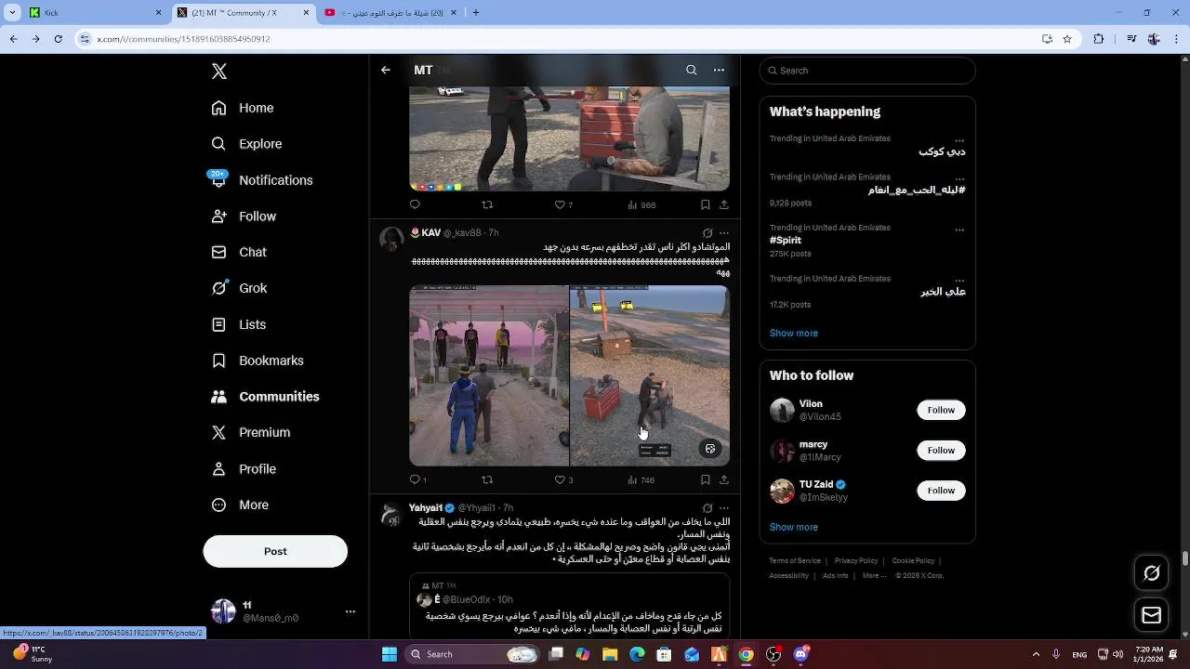
Task: Click the Post button
Action: pyautogui.click(x=275, y=551)
